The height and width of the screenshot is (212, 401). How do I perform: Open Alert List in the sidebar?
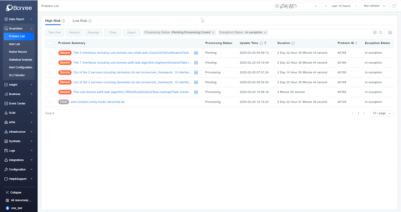14,44
